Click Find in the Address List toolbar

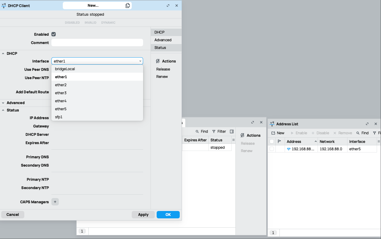point(362,133)
